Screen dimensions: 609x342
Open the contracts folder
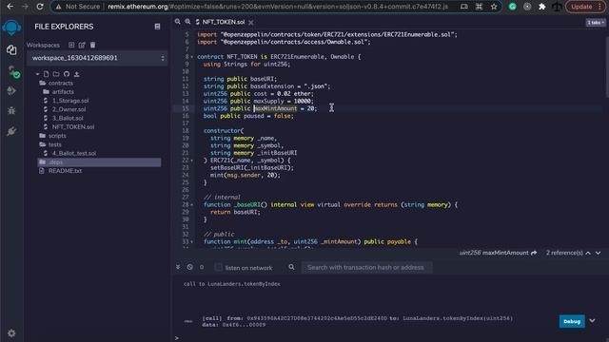[x=61, y=83]
